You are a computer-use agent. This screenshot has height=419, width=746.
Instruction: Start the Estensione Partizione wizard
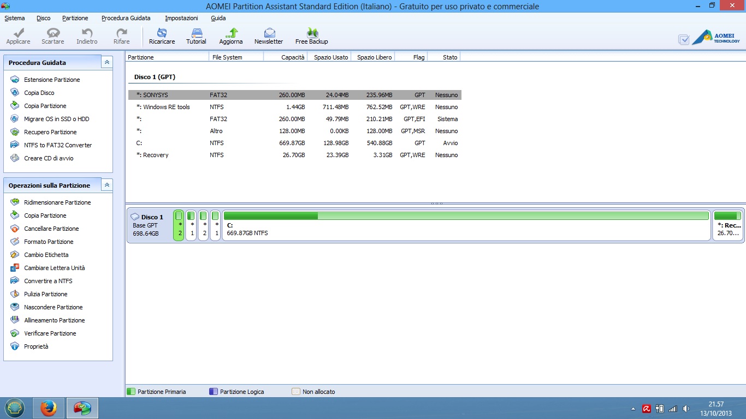52,80
